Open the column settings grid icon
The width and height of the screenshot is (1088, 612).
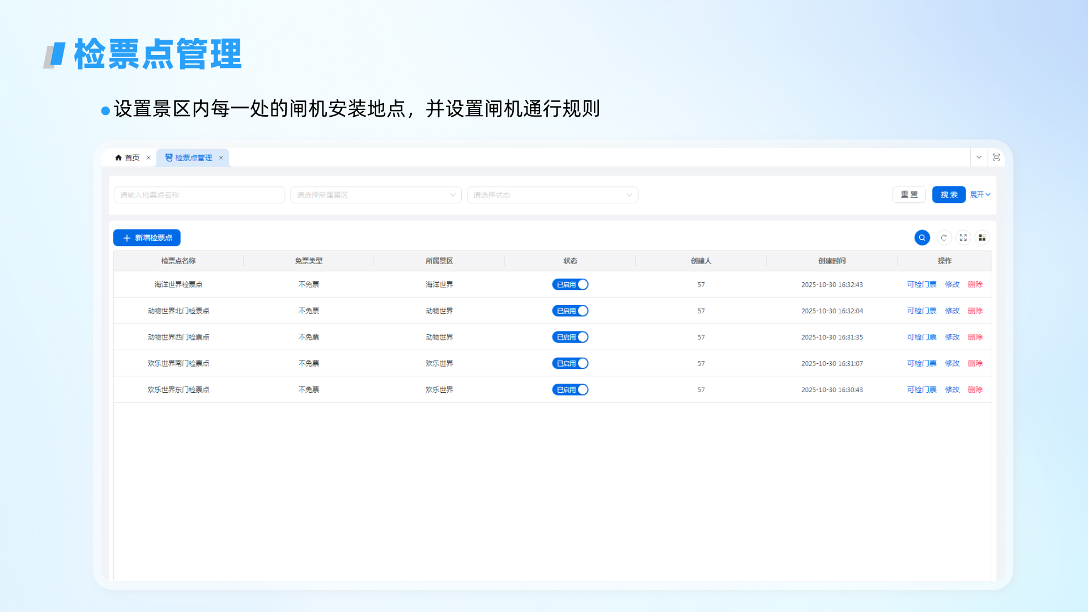[x=982, y=238]
